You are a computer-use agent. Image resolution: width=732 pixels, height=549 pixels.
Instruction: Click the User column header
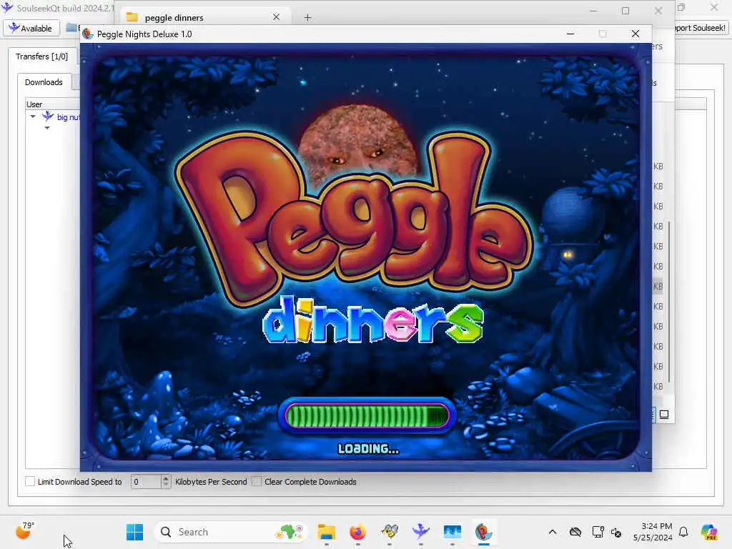click(52, 104)
